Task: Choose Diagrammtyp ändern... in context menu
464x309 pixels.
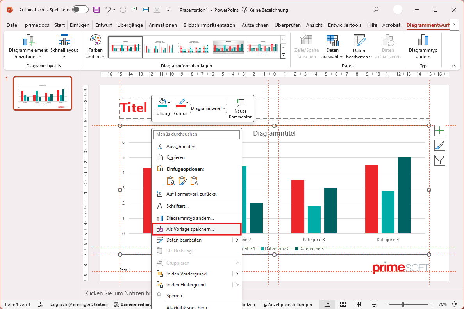Action: click(196, 218)
